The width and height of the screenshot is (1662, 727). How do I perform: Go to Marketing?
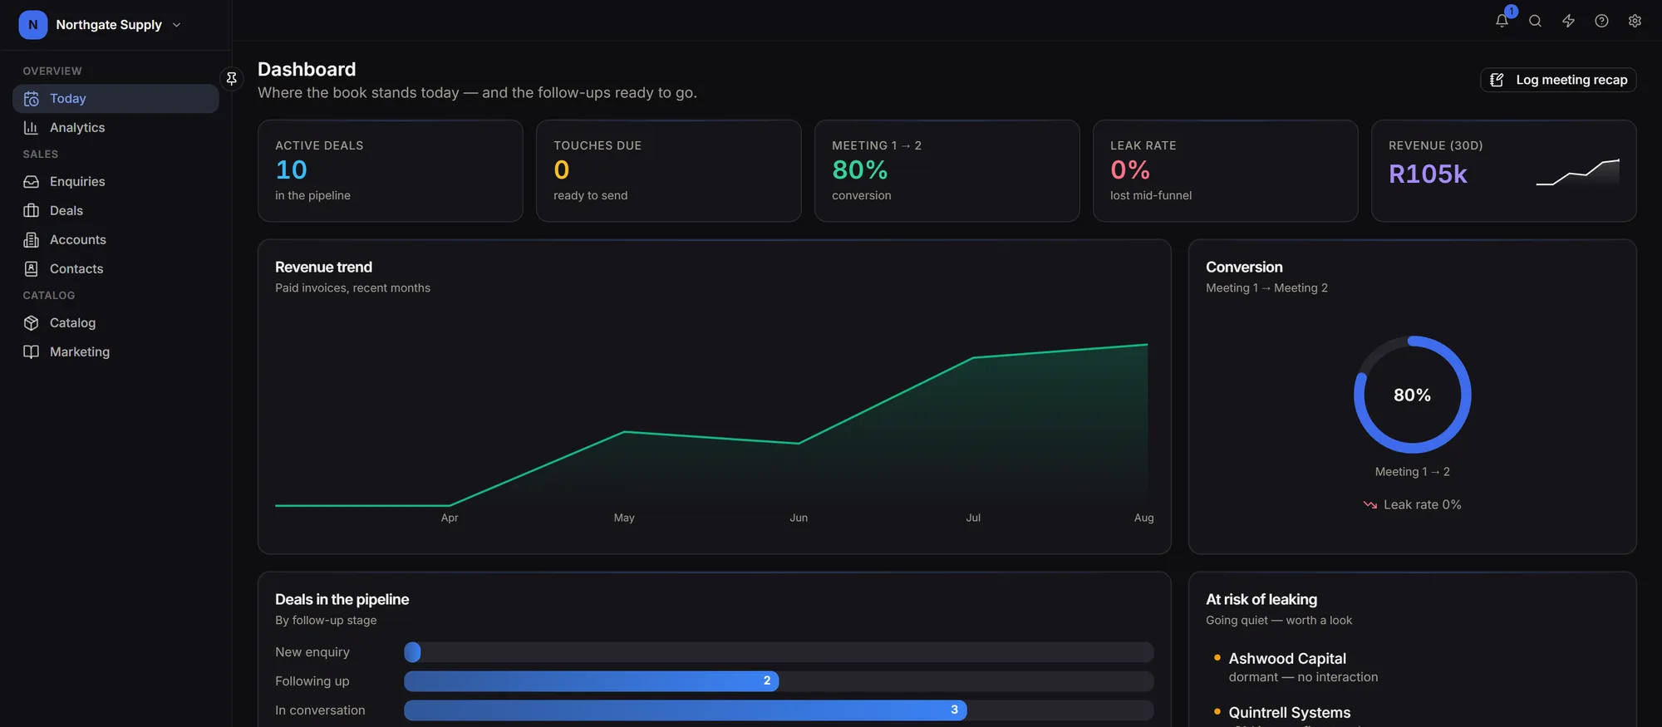coord(116,351)
